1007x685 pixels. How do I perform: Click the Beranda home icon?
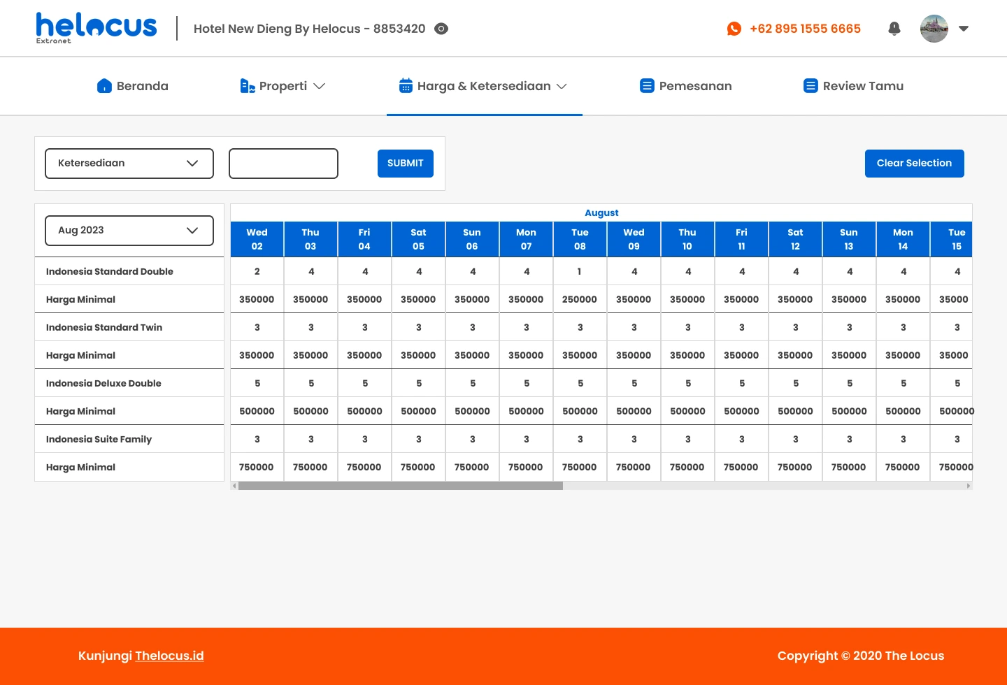click(104, 86)
